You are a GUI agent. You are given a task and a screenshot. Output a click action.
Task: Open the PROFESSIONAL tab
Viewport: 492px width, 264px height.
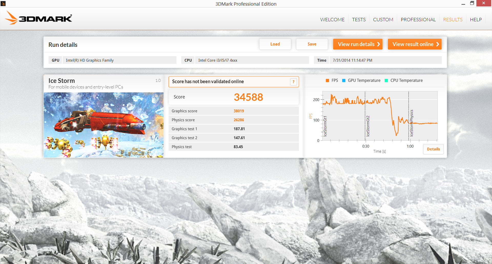point(418,20)
